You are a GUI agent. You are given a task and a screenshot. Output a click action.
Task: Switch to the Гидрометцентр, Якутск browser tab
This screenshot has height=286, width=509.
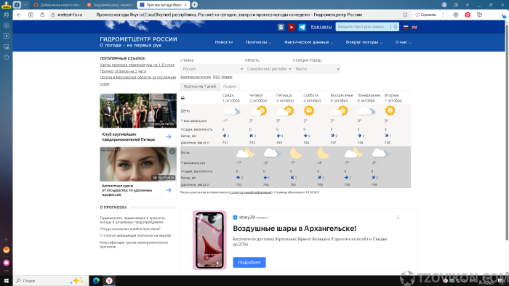(x=111, y=5)
